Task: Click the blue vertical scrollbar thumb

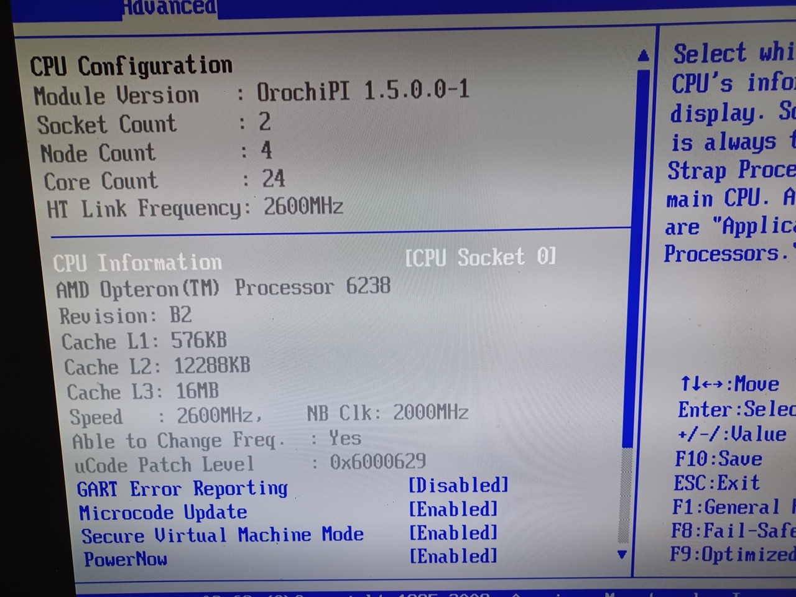Action: [x=636, y=258]
